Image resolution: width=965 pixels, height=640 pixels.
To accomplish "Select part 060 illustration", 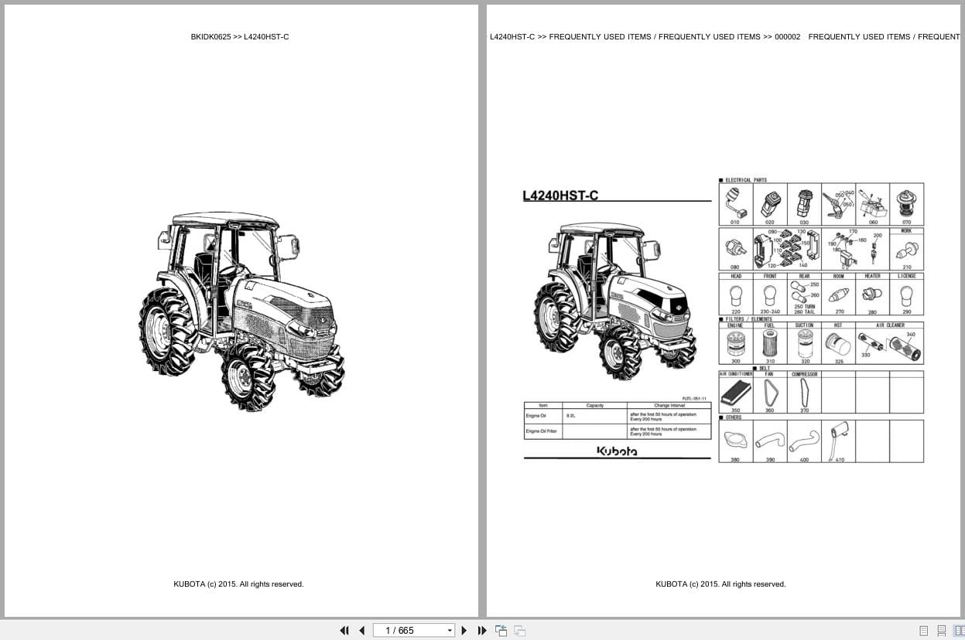I will [x=872, y=205].
